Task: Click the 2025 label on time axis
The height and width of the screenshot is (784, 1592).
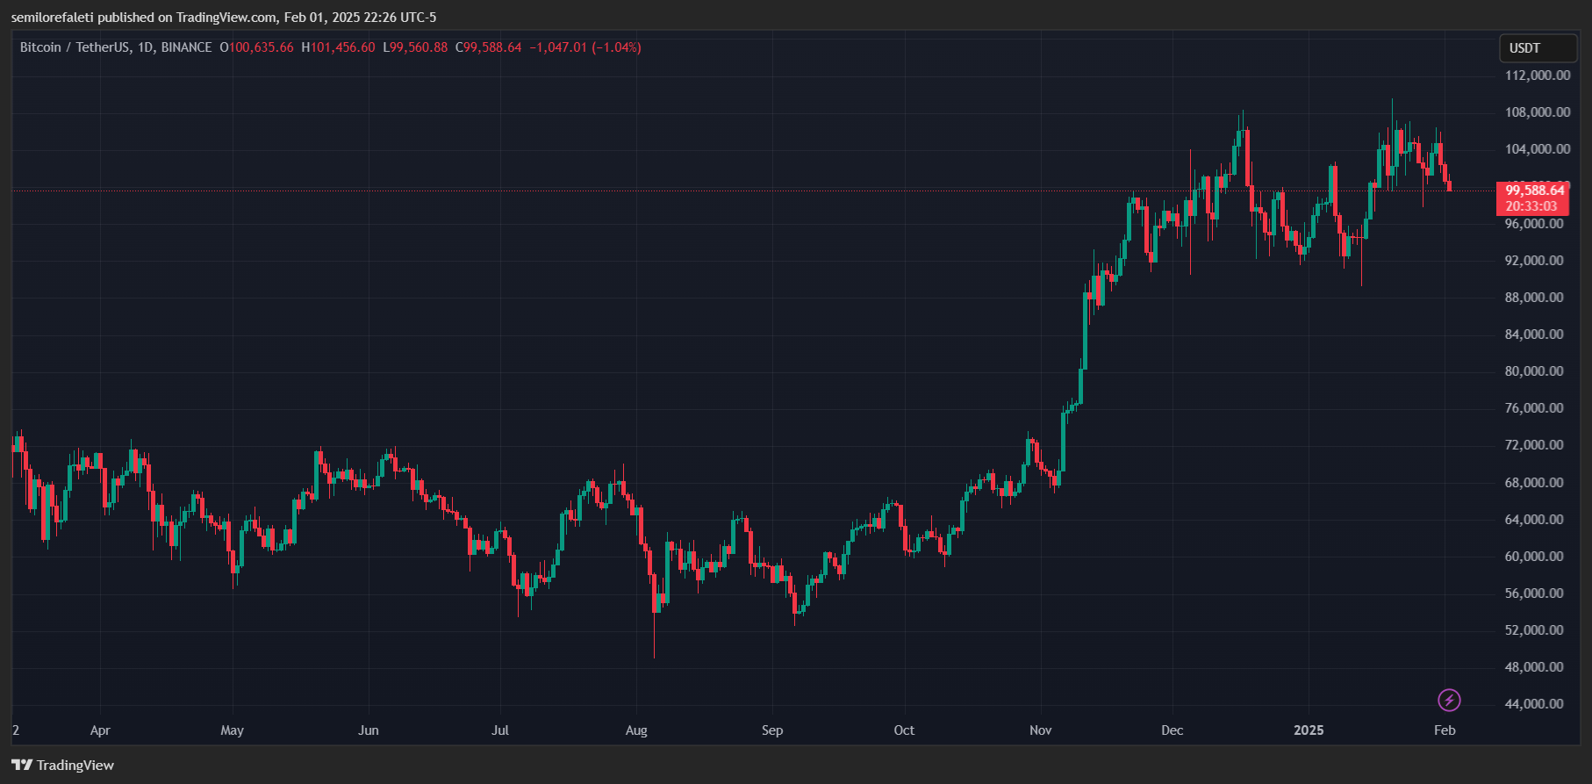Action: pos(1309,730)
